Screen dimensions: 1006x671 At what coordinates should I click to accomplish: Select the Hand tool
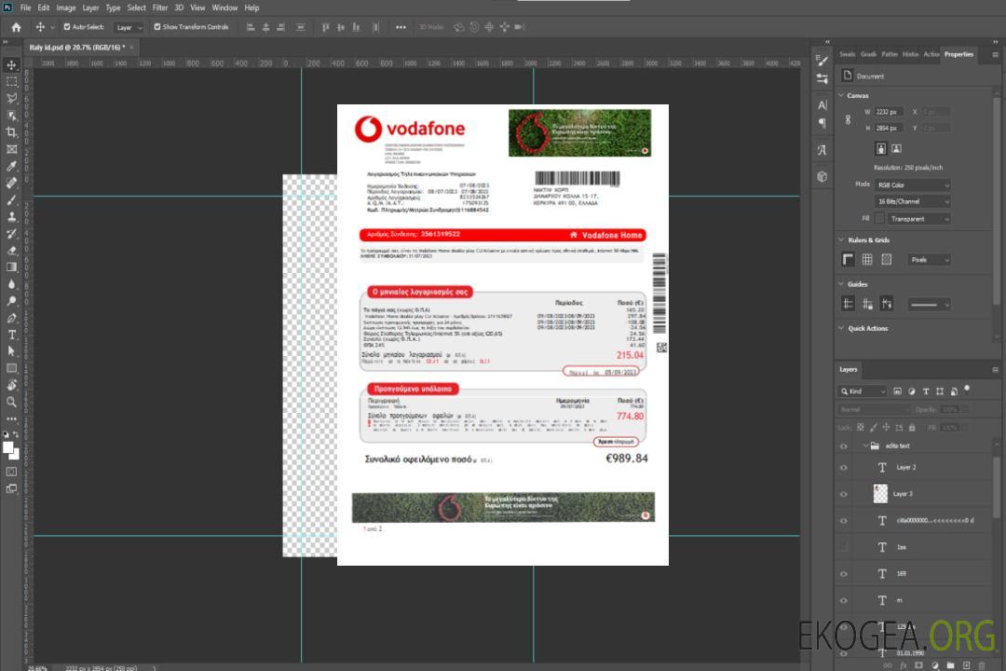pos(11,385)
